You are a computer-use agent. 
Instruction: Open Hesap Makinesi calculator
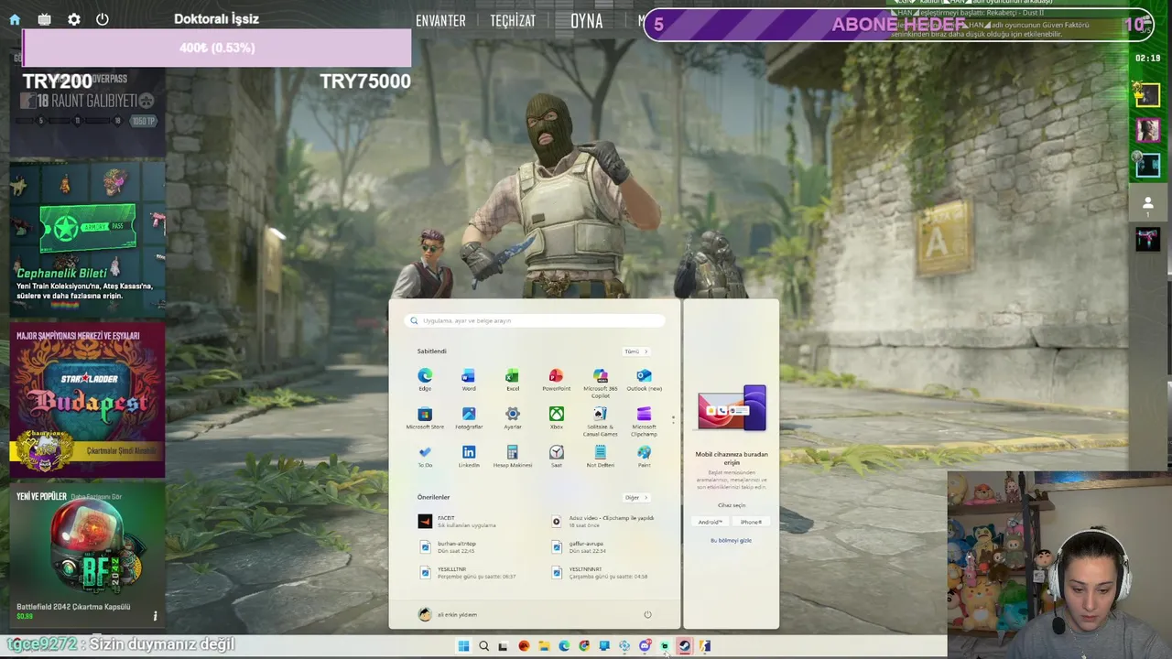tap(512, 457)
